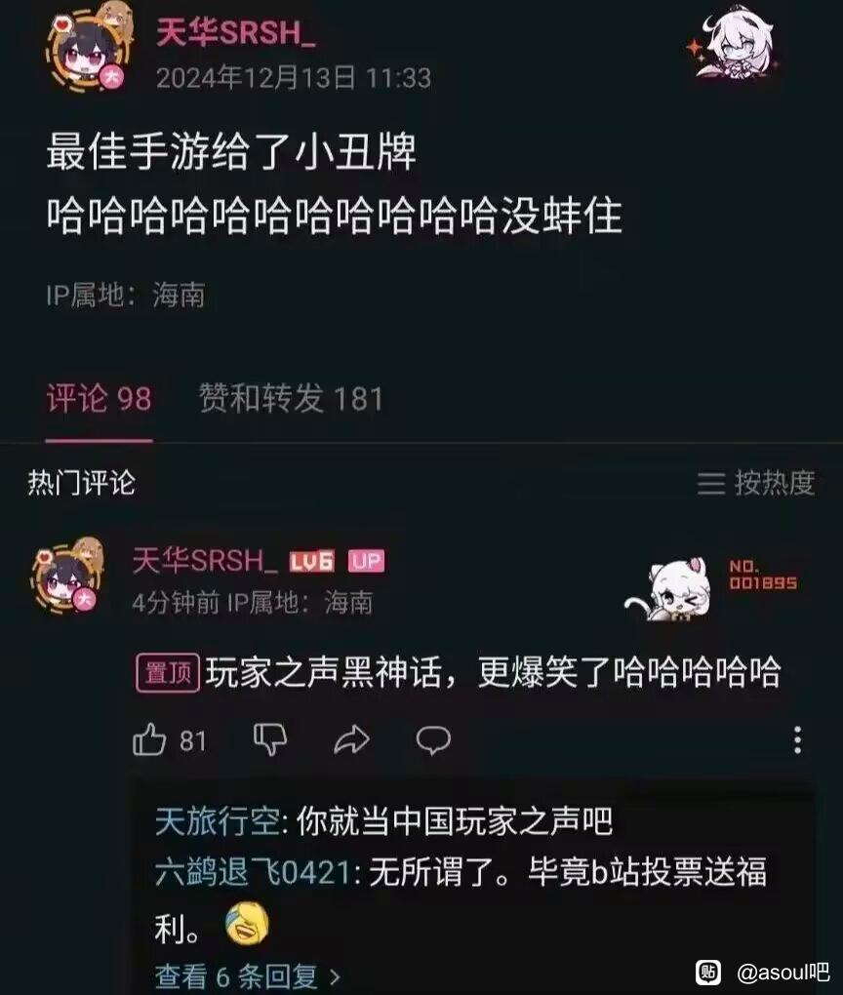Open the three-dot comment options menu
The image size is (843, 995).
pyautogui.click(x=797, y=739)
